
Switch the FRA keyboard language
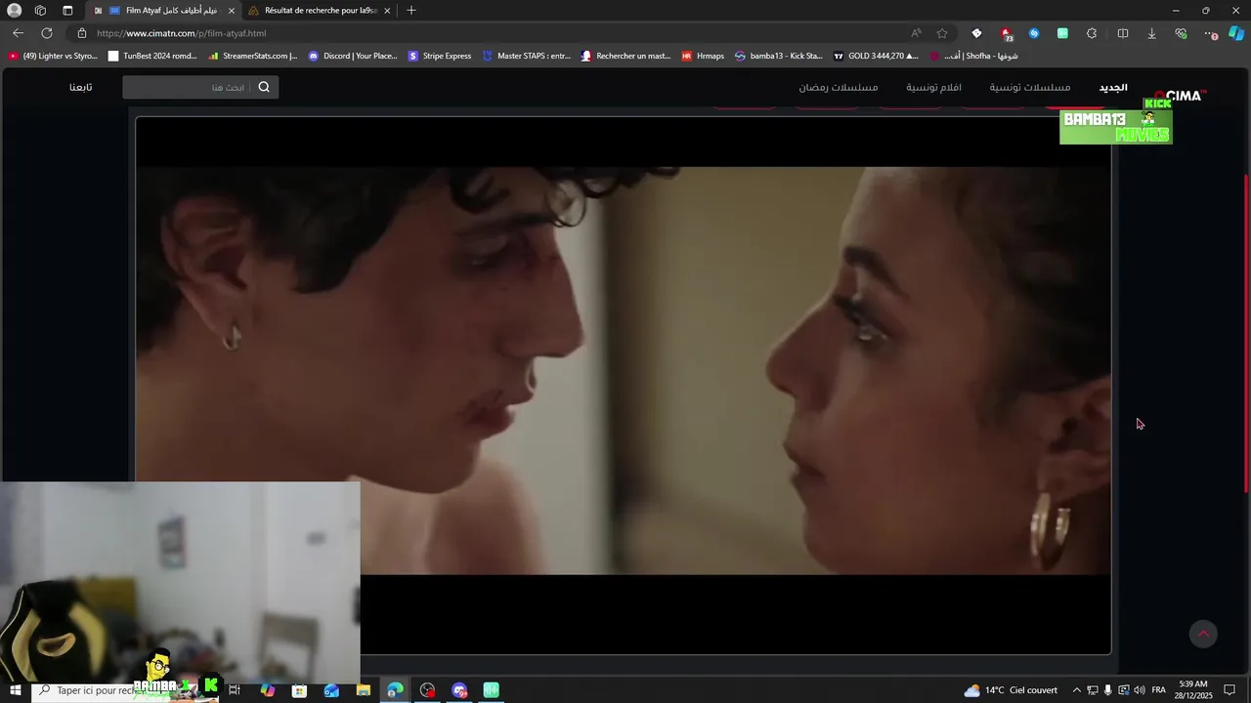tap(1158, 690)
